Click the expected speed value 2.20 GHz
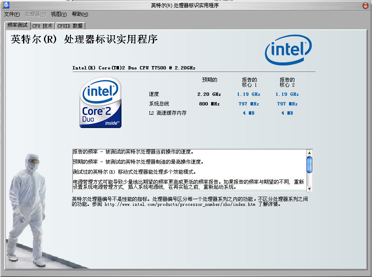Image resolution: width=372 pixels, height=277 pixels. 209,95
